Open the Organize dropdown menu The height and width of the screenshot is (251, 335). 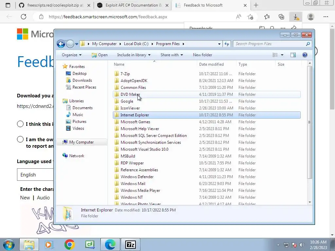coord(72,55)
